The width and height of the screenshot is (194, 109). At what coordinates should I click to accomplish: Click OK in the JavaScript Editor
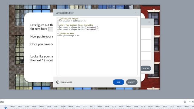click(x=119, y=82)
